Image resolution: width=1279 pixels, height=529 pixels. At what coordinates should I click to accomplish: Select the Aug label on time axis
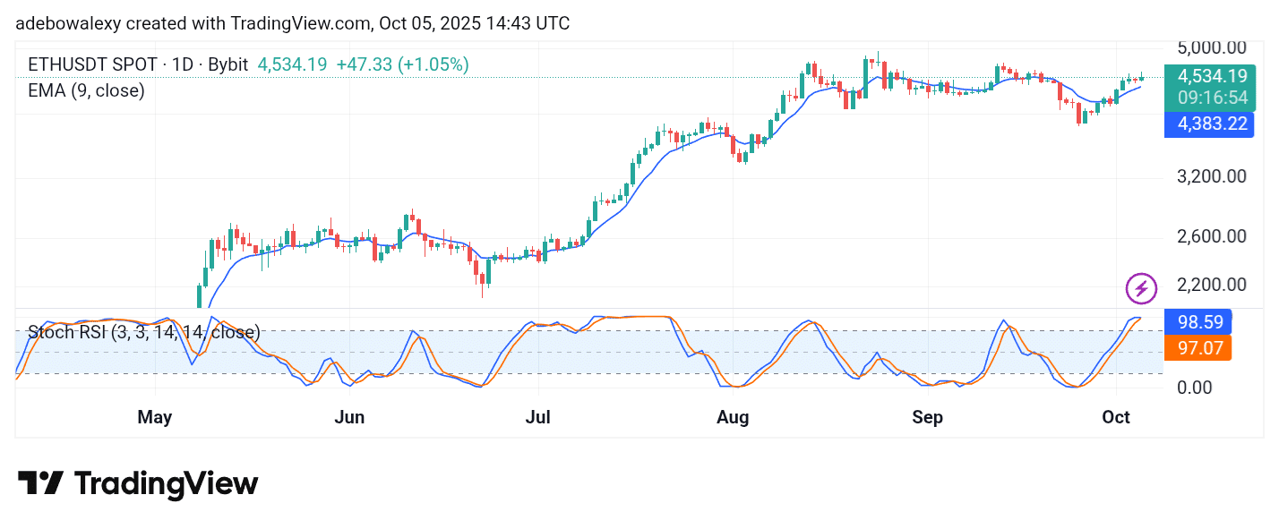tap(734, 417)
